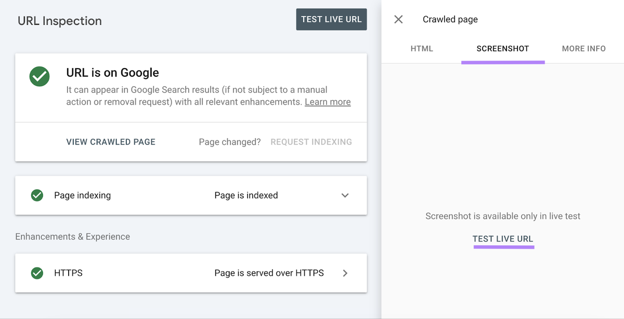Click VIEW CRAWLED PAGE
This screenshot has width=624, height=319.
pos(111,142)
